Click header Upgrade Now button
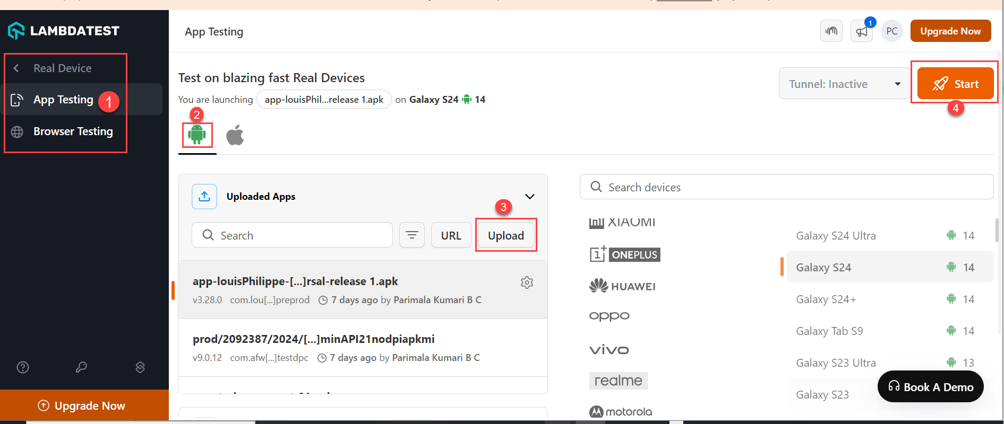1004x424 pixels. click(950, 31)
